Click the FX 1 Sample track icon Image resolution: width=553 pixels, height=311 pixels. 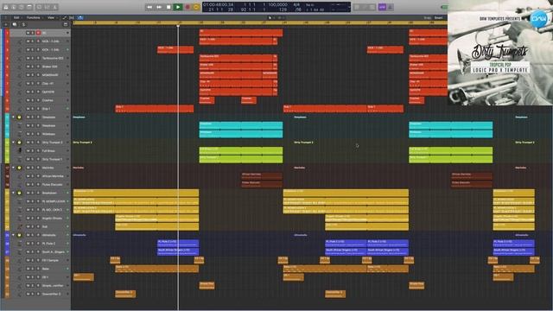point(19,261)
